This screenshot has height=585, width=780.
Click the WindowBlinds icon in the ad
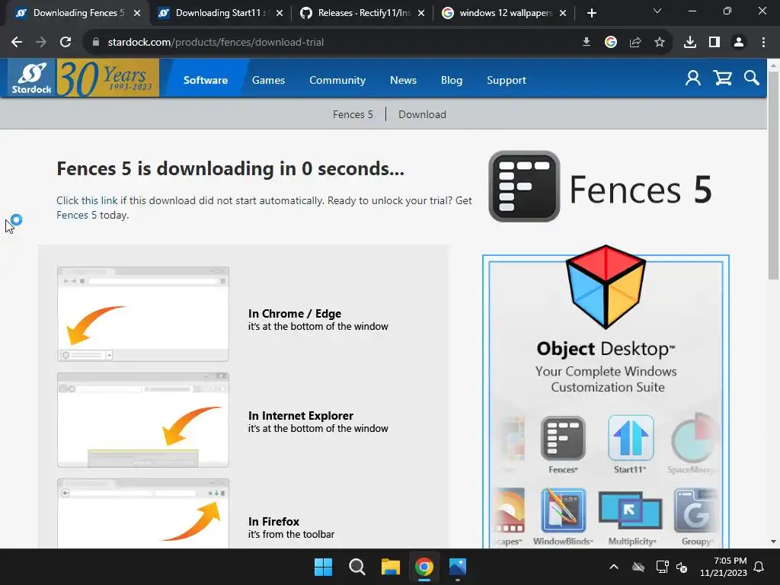(x=563, y=510)
